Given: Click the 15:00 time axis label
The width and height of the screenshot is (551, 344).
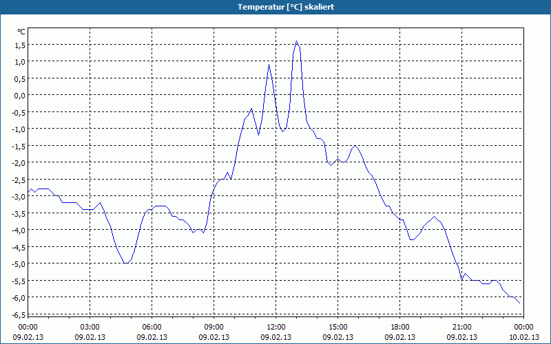Looking at the screenshot, I should point(338,327).
